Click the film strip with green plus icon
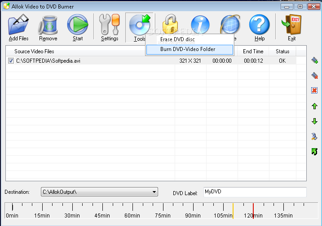This screenshot has height=226, width=322. tap(314, 60)
